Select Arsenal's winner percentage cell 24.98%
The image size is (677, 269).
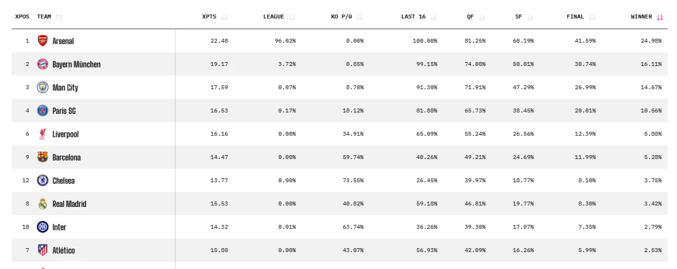(x=652, y=41)
